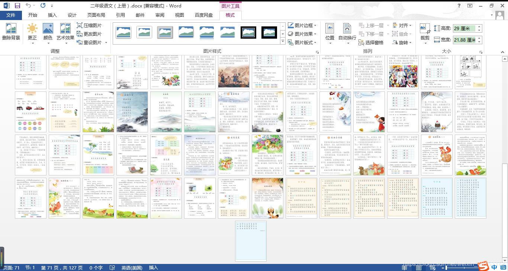Increase the Height with its up spinner
508x271 pixels.
tap(479, 26)
